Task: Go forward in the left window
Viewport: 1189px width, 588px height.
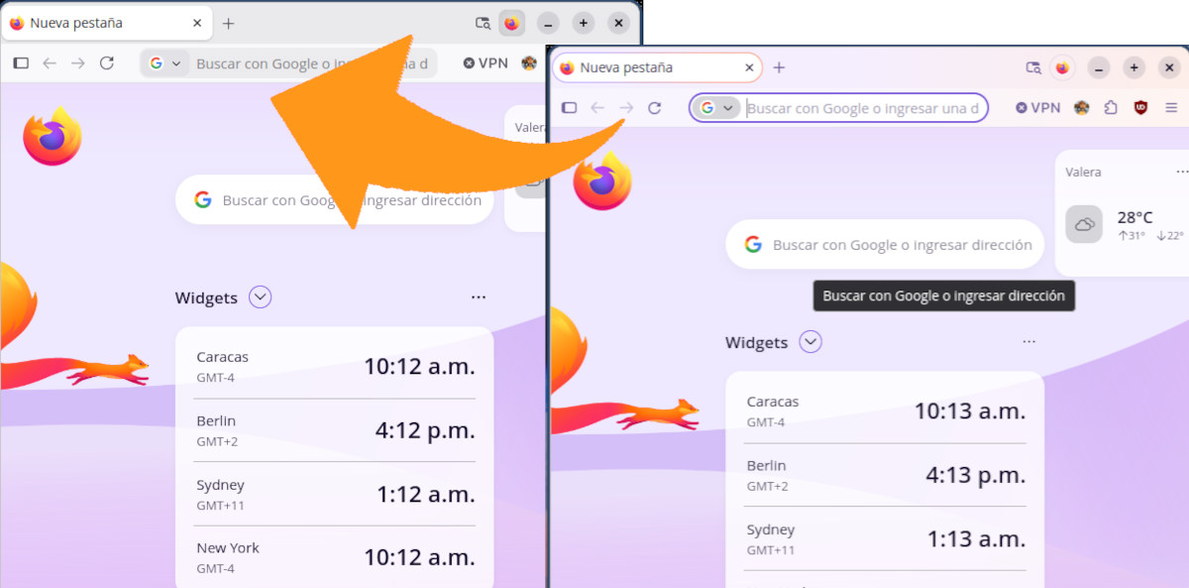Action: pyautogui.click(x=78, y=63)
